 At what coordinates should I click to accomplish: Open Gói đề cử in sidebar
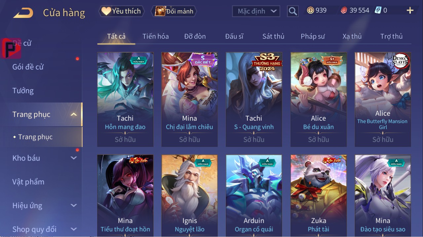[28, 67]
